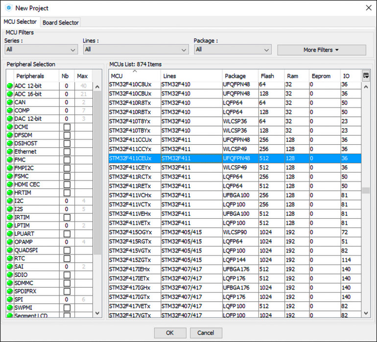Click green icon next to ADC 12-bit
This screenshot has height=342, width=377.
tap(10, 86)
